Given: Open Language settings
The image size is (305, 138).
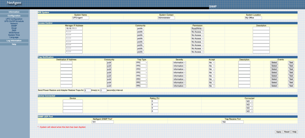Looking at the screenshot, I should tap(14, 37).
